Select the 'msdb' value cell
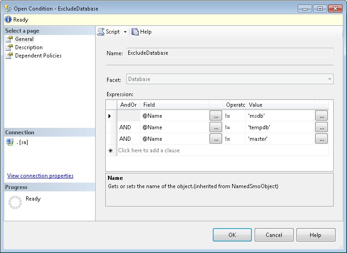This screenshot has width=347, height=253. tap(280, 115)
